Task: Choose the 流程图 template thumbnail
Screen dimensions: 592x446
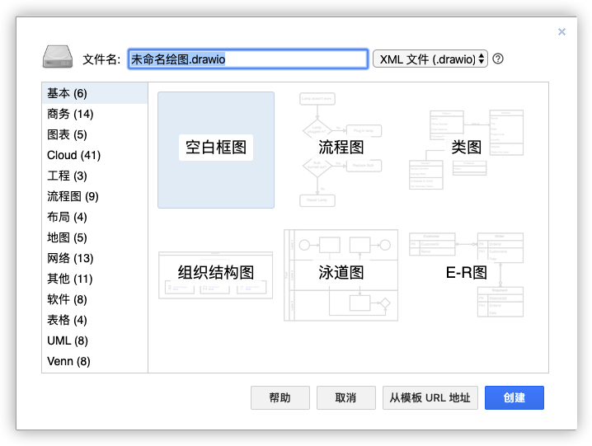Action: (341, 148)
